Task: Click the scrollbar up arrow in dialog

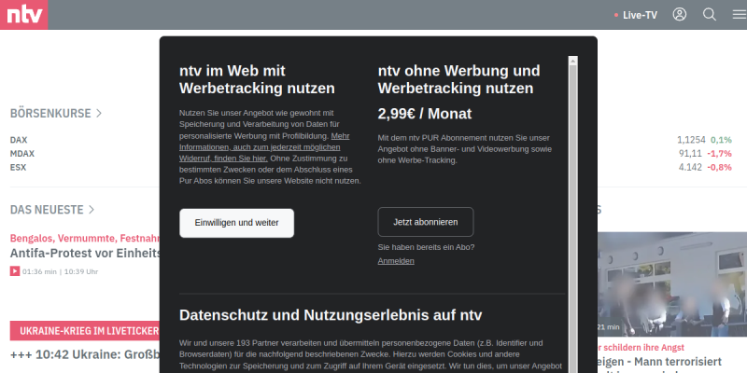Action: (572, 61)
